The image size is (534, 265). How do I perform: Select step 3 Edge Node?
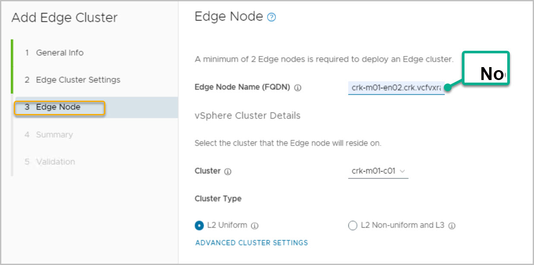[58, 107]
